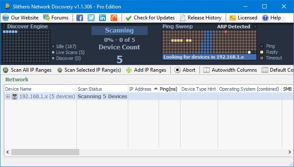
Task: Click the app logo in title bar
Action: coord(7,6)
